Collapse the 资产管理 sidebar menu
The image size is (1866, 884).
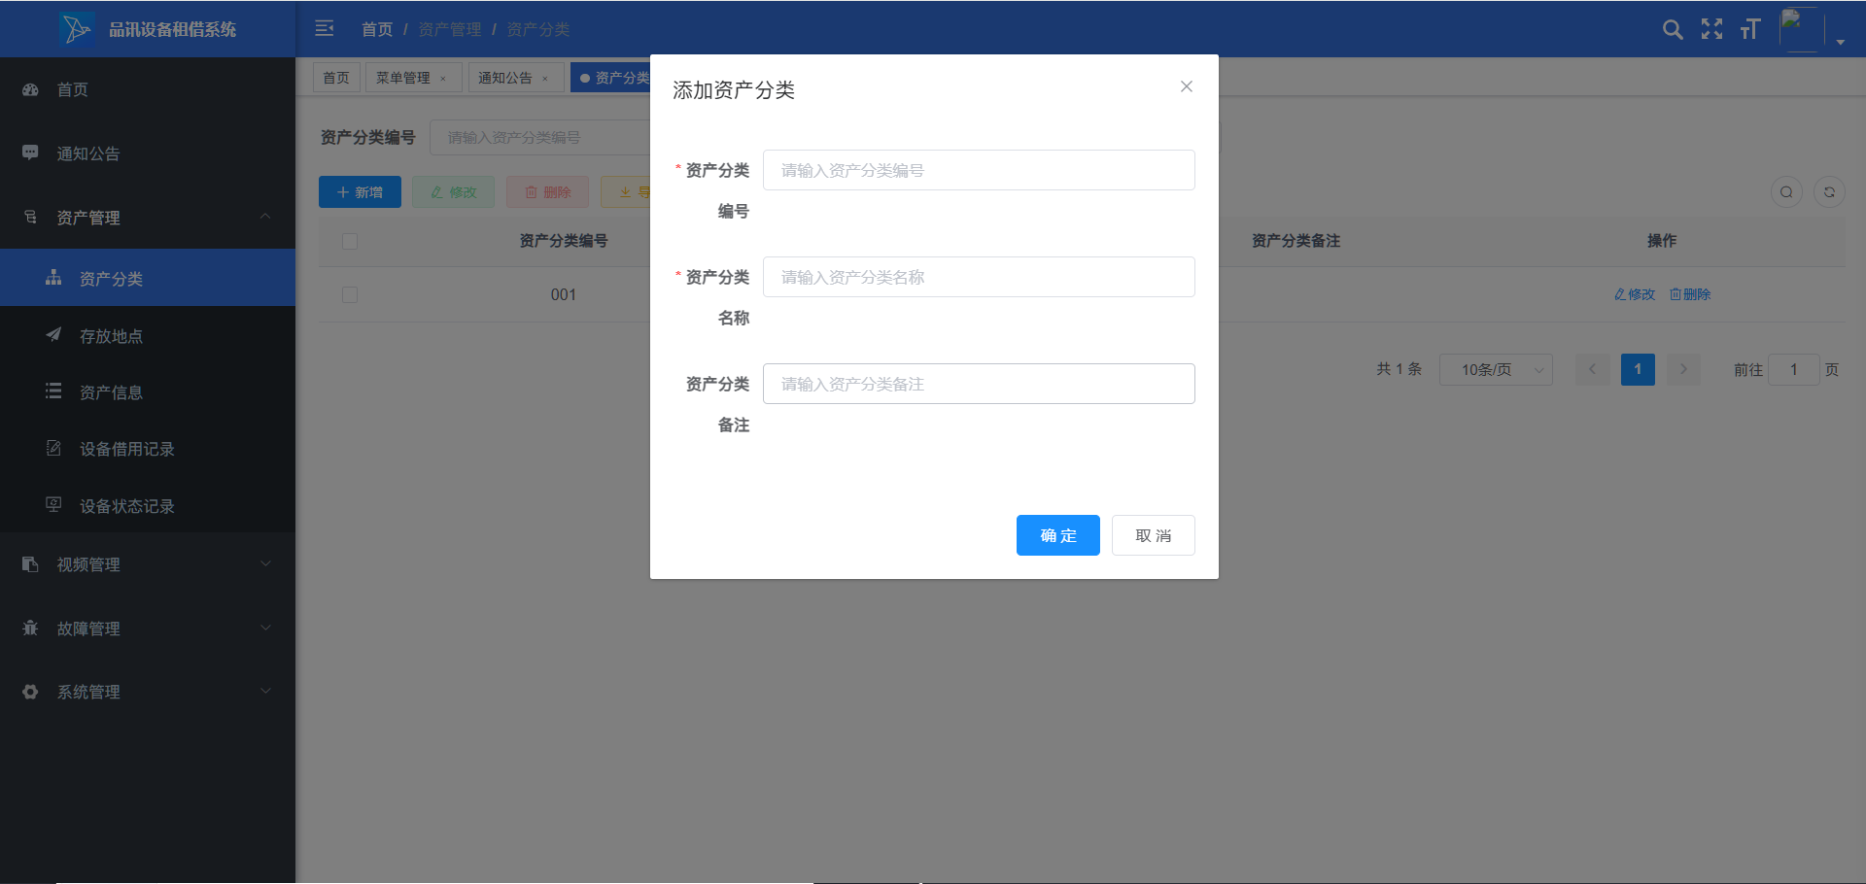pyautogui.click(x=265, y=216)
